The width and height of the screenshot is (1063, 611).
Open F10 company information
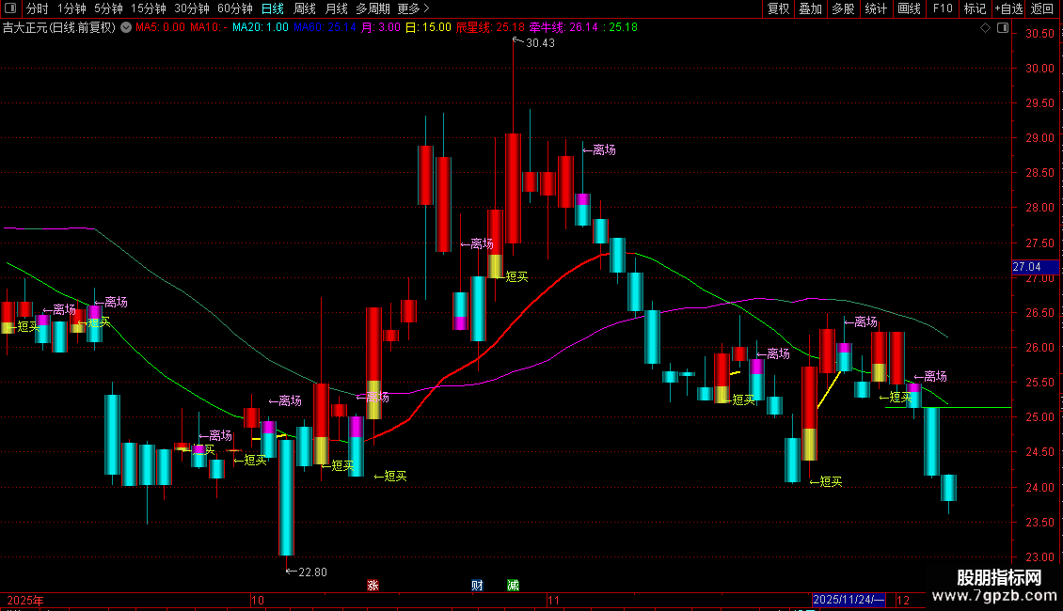pos(943,8)
